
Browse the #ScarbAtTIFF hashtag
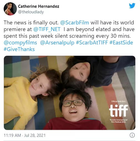coord(92,42)
